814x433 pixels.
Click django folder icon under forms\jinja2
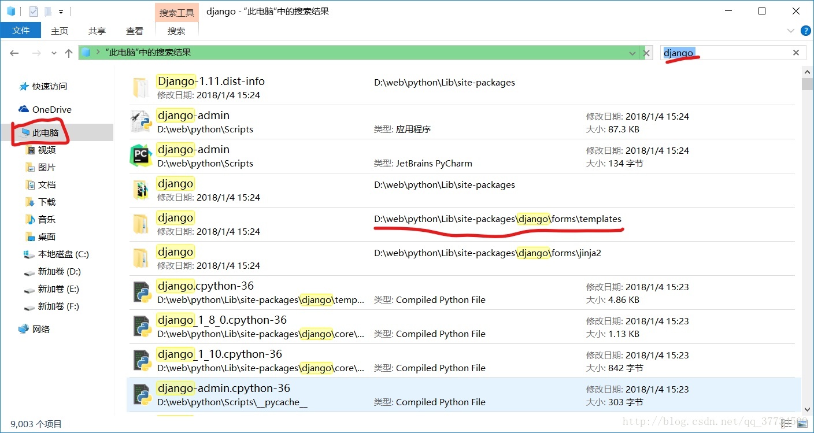tap(142, 258)
